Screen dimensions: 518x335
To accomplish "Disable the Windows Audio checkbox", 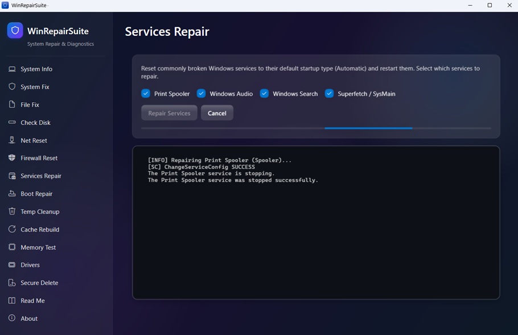I will [x=200, y=93].
